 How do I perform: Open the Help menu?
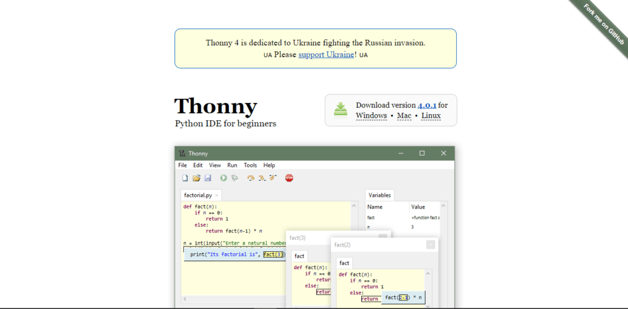tap(269, 165)
